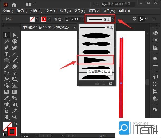
Task: Swap fill and stroke colors
Action: click(x=16, y=124)
